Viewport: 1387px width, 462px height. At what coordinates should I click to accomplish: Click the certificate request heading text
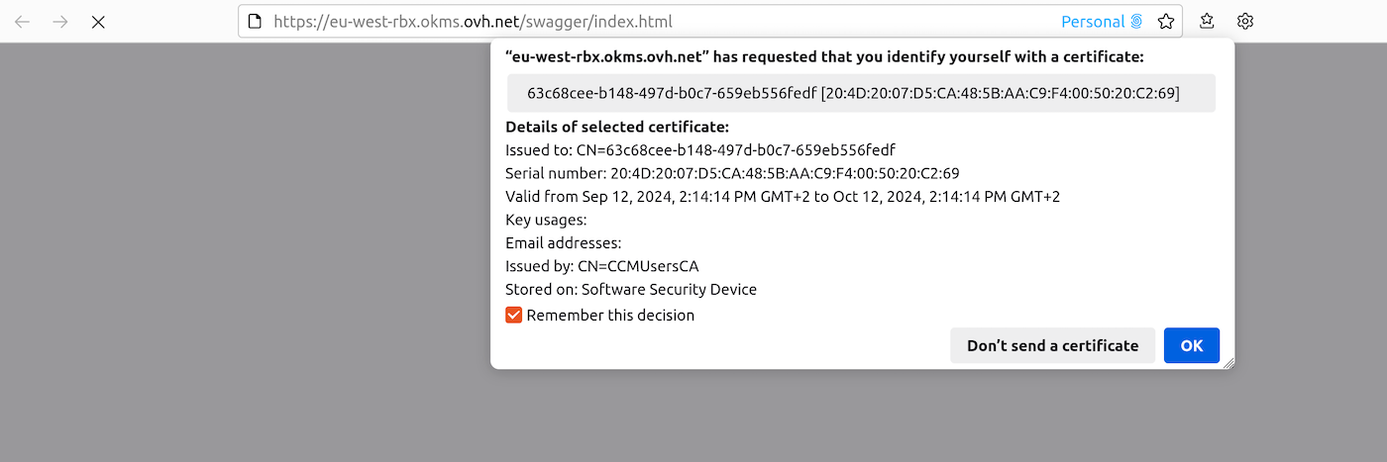(824, 57)
